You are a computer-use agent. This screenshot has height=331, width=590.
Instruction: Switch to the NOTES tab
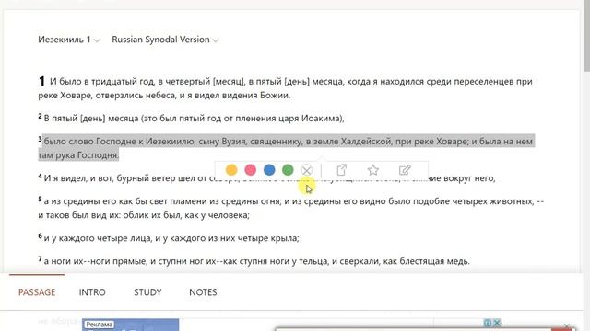203,292
